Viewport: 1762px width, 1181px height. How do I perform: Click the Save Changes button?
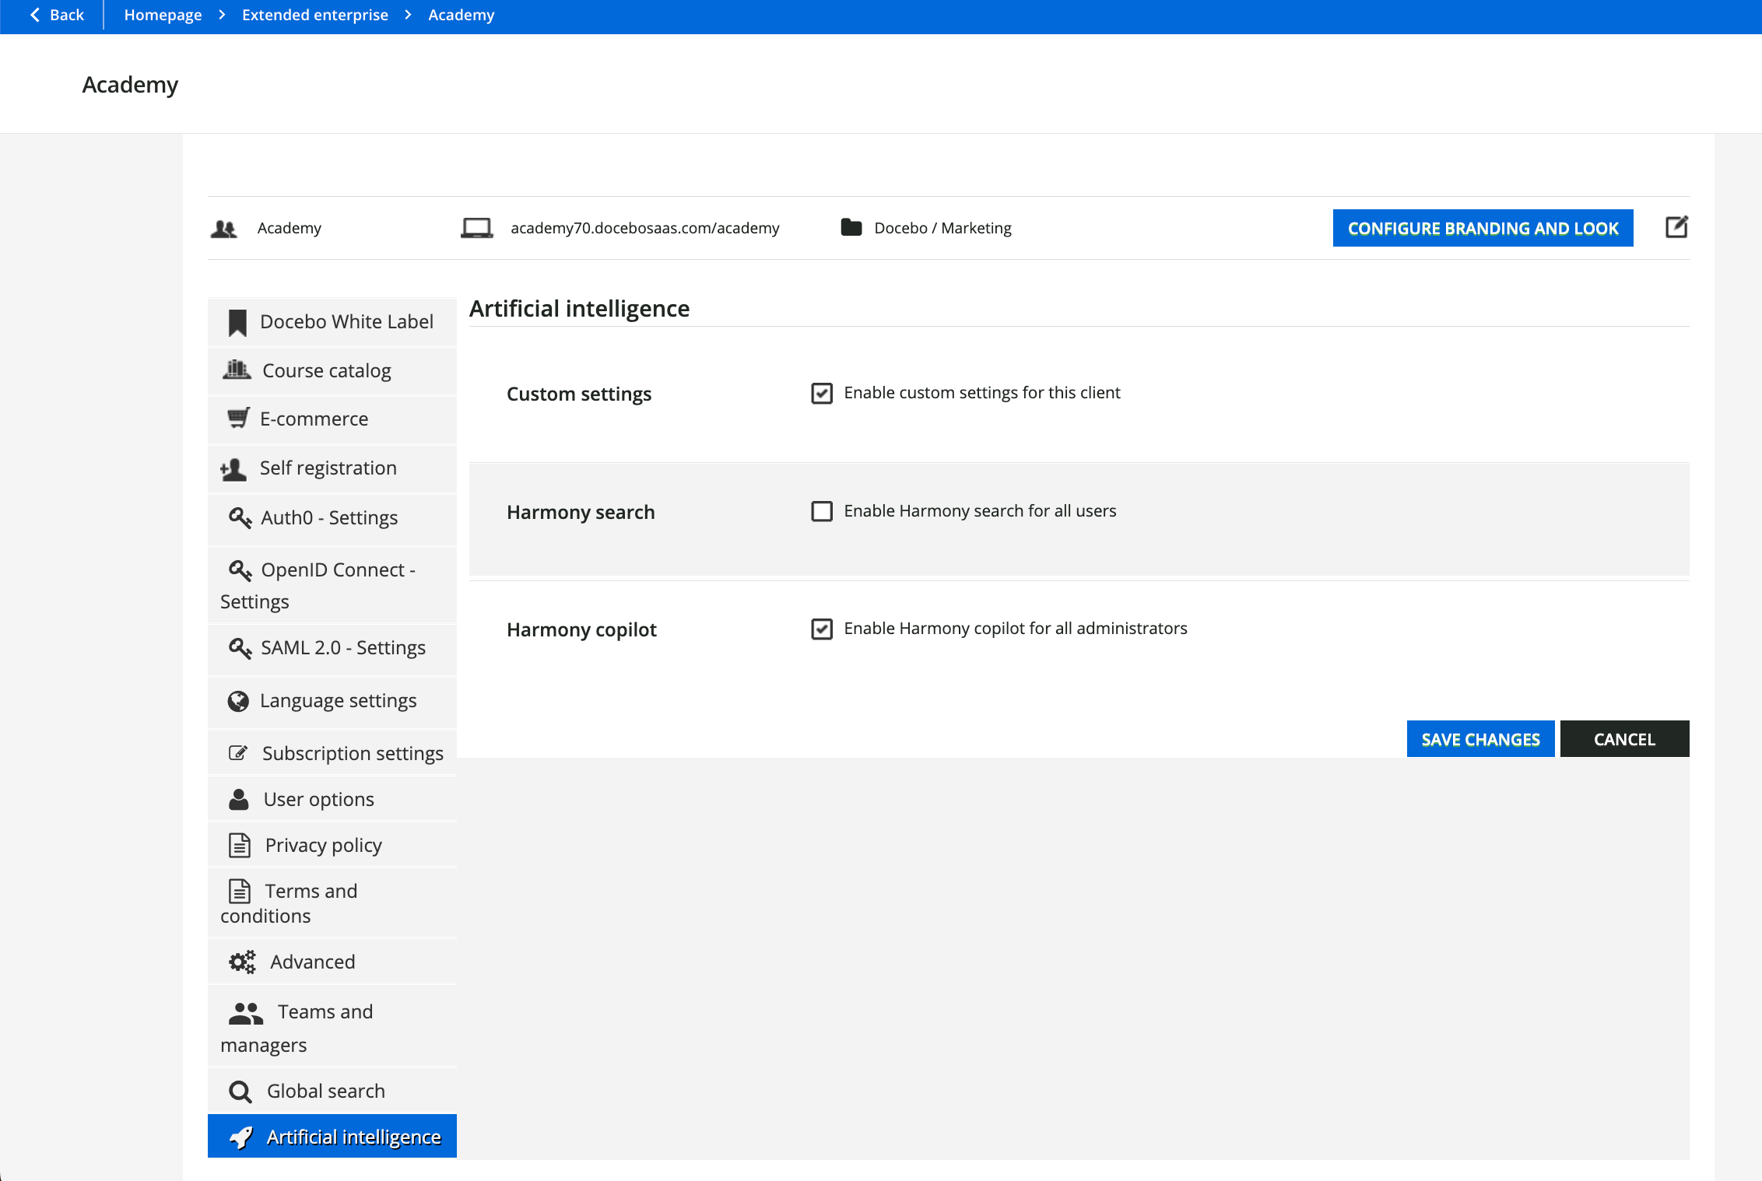tap(1480, 739)
